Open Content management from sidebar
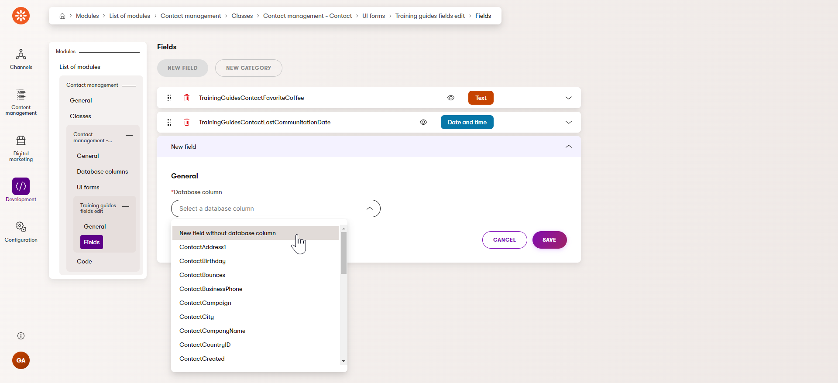The image size is (838, 383). (21, 103)
